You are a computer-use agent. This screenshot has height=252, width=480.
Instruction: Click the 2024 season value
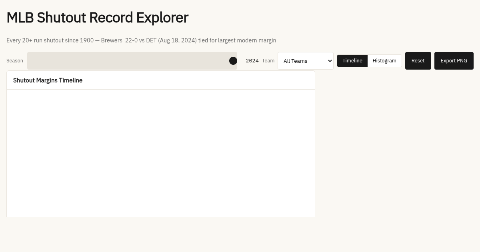click(x=252, y=61)
